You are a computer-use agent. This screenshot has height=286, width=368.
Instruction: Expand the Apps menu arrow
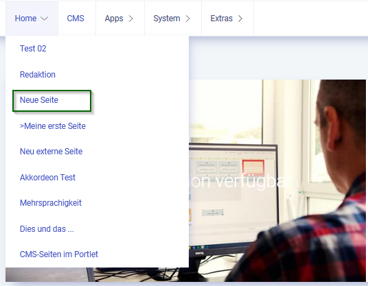pos(130,19)
